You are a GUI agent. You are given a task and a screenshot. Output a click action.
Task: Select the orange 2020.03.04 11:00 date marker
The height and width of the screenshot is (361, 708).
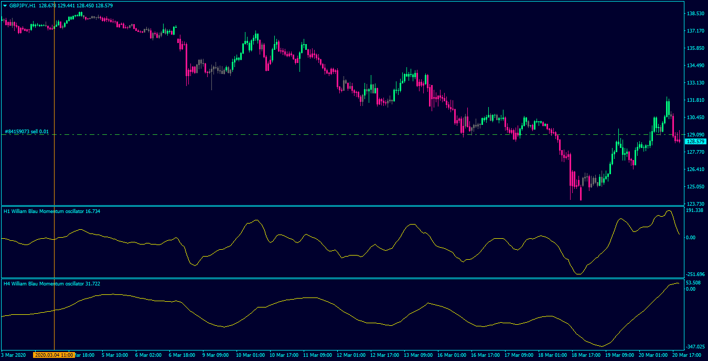(54, 355)
